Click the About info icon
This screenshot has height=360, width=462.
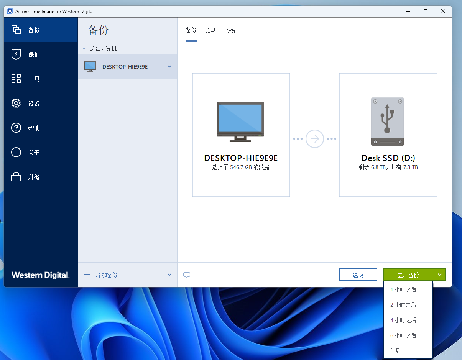16,153
